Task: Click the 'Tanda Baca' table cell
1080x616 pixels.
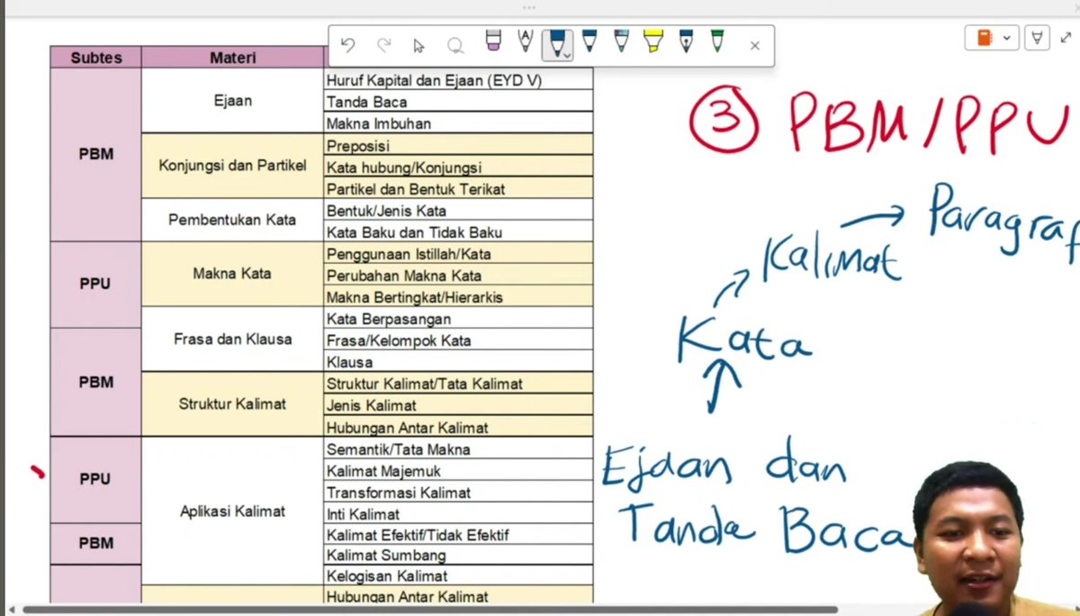Action: click(458, 101)
